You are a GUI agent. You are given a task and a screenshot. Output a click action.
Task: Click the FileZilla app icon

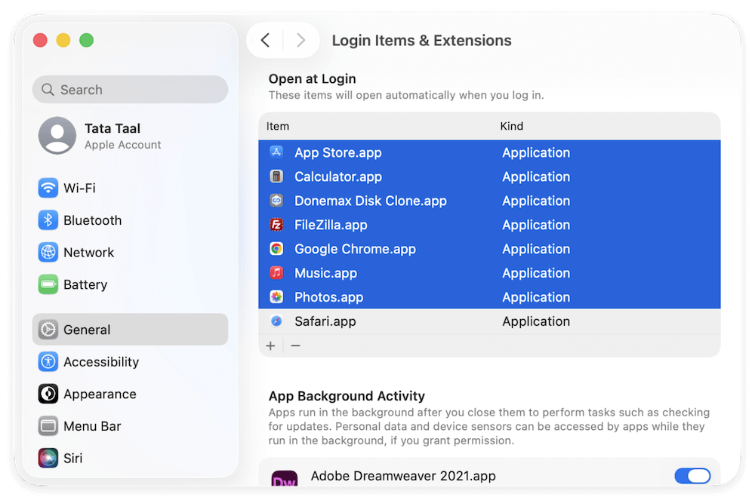pyautogui.click(x=278, y=225)
